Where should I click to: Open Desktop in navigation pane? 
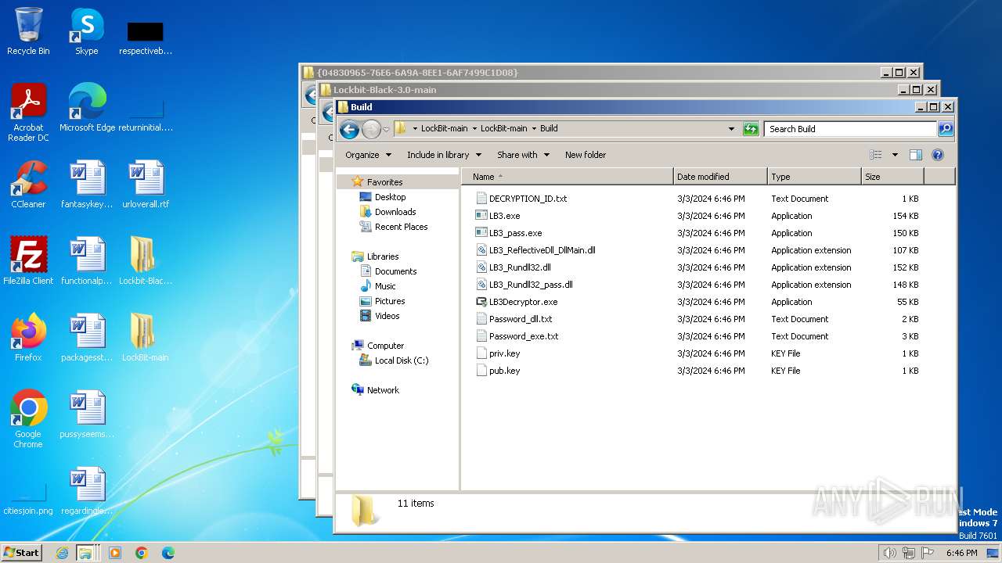(390, 197)
